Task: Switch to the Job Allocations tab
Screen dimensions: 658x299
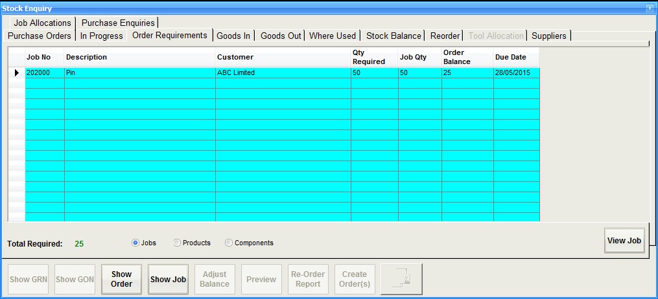Action: (42, 23)
